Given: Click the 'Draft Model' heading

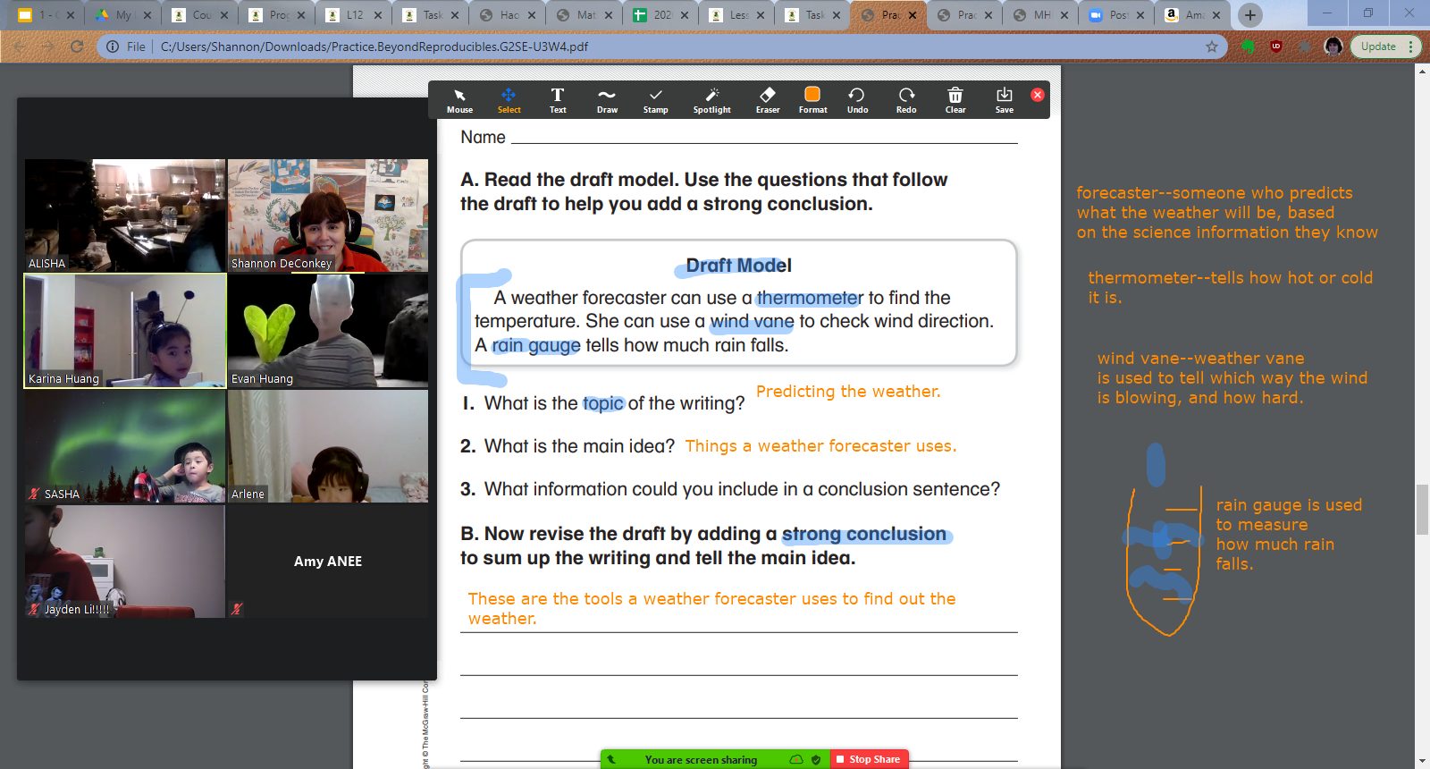Looking at the screenshot, I should (x=738, y=266).
